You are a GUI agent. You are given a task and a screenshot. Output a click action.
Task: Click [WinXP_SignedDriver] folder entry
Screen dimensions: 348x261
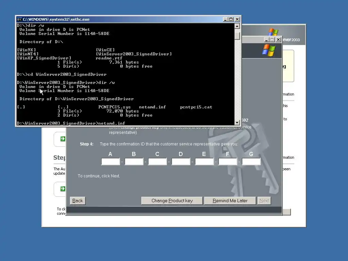pos(44,58)
